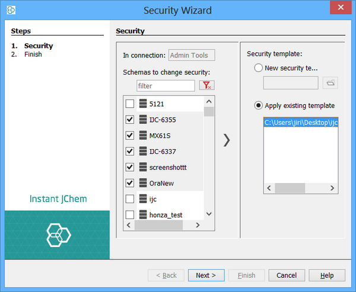356x292 pixels.
Task: Click the schema icon beside 5121
Action: click(143, 104)
